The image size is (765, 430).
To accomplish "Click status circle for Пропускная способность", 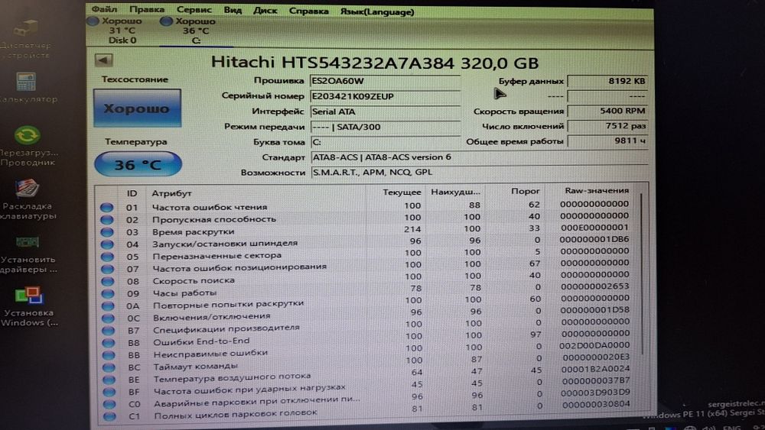I will pos(107,219).
